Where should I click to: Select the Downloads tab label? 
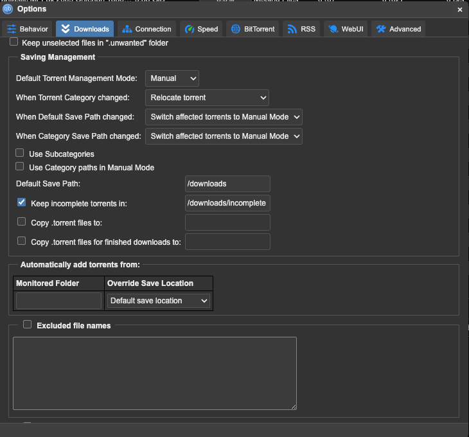(x=91, y=29)
